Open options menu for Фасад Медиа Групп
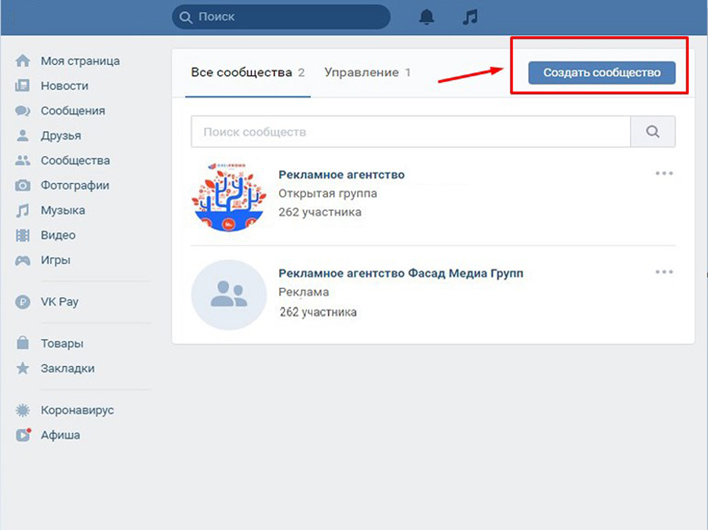Viewport: 708px width, 530px height. coord(664,272)
